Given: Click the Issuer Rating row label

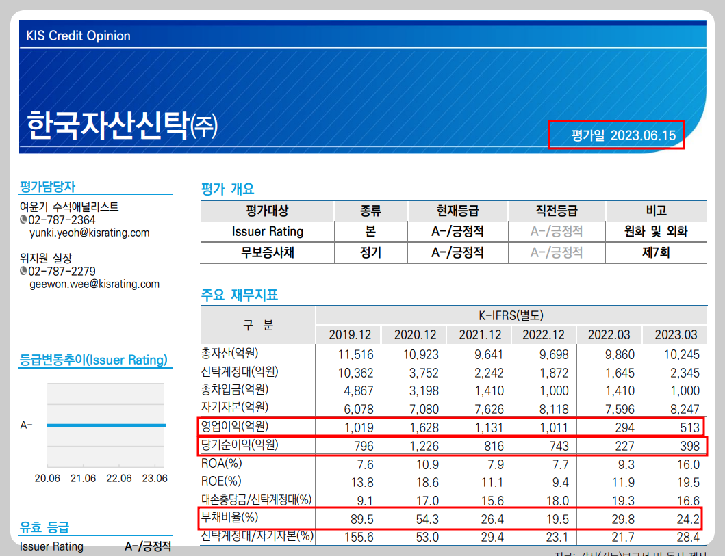Looking at the screenshot, I should click(x=268, y=231).
